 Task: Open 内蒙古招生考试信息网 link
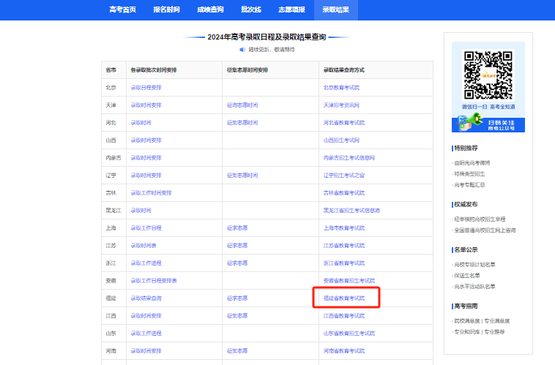click(x=349, y=158)
